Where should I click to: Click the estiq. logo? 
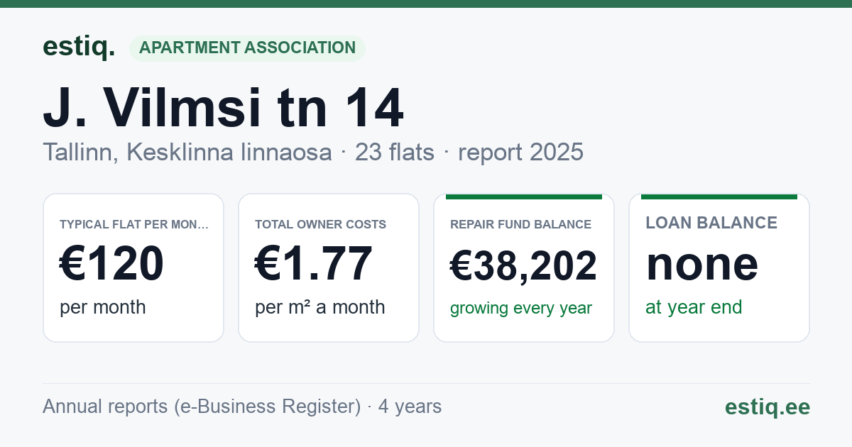click(79, 47)
